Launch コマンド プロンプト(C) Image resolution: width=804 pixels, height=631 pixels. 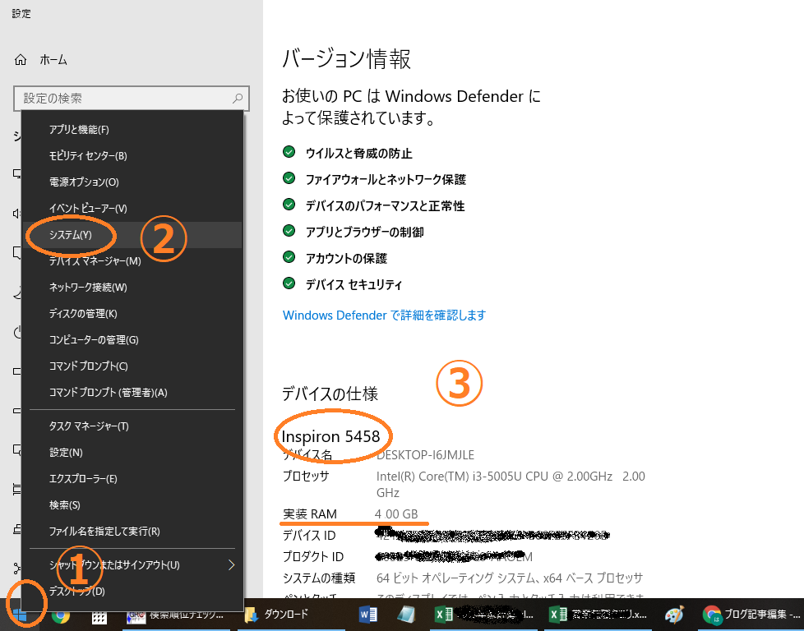point(132,366)
